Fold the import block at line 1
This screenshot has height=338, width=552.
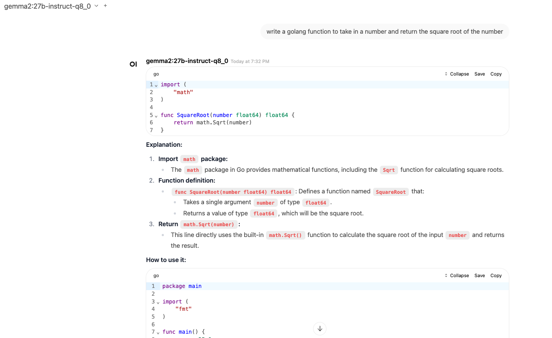click(x=156, y=85)
